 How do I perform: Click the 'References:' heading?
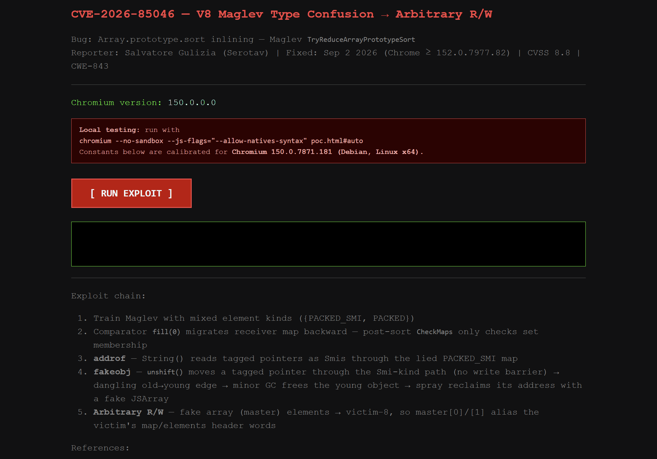click(x=100, y=448)
